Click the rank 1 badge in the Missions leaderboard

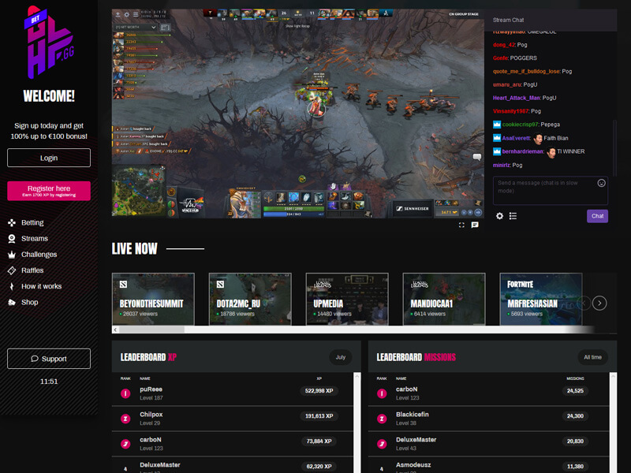point(382,393)
